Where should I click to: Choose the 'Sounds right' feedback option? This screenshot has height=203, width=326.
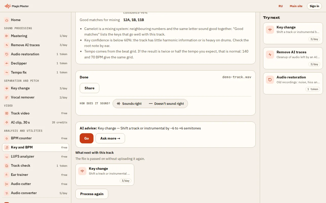(129, 104)
